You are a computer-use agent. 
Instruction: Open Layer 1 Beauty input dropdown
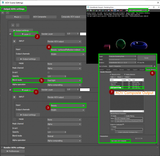pyautogui.click(x=68, y=105)
